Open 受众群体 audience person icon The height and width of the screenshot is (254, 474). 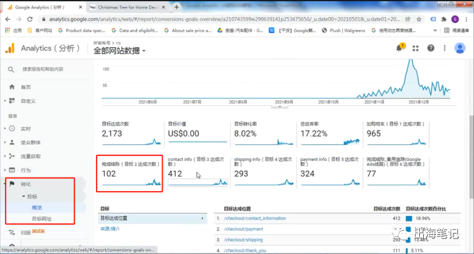click(12, 142)
